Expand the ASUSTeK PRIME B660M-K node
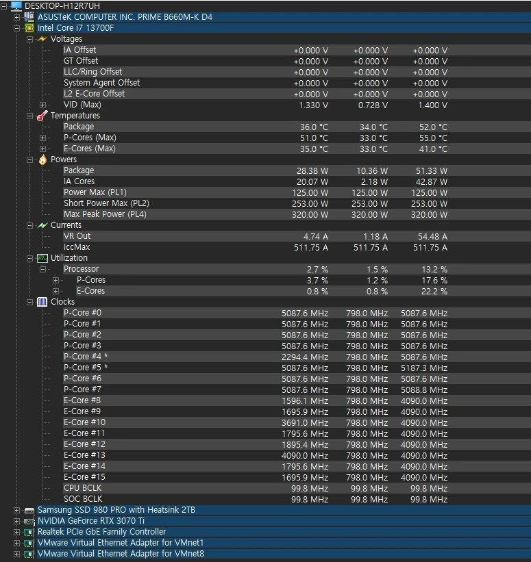This screenshot has height=562, width=531. tap(16, 17)
